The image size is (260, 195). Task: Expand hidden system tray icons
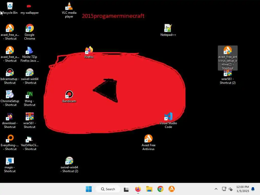(x=216, y=189)
